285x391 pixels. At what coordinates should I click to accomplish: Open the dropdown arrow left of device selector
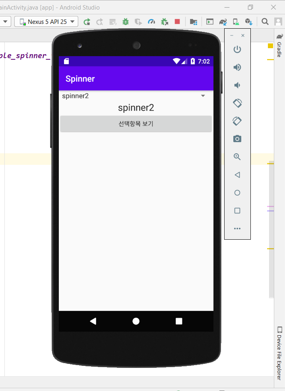5,22
